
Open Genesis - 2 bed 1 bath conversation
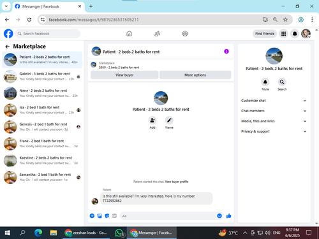[x=42, y=127]
